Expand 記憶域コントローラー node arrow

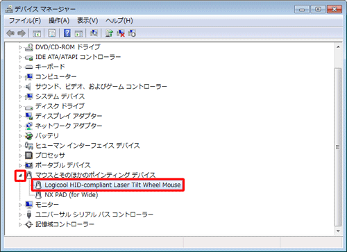[x=20, y=224]
